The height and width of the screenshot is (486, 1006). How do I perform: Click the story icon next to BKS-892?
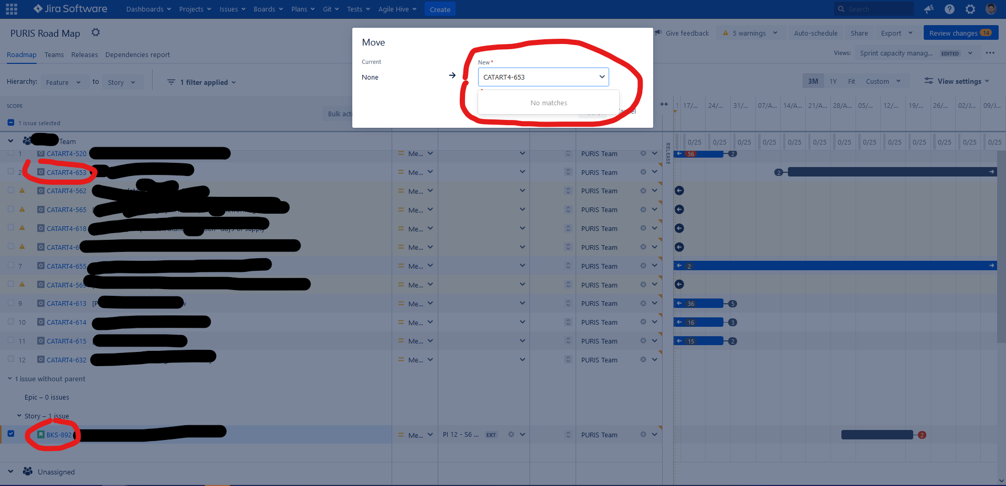(41, 435)
